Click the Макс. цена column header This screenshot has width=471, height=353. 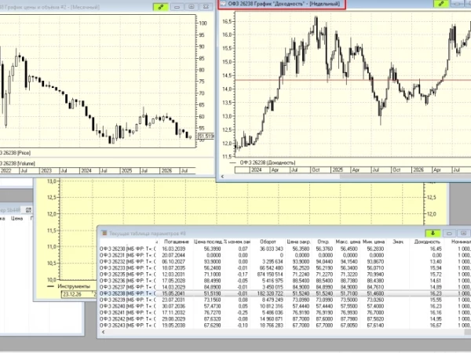(348, 242)
